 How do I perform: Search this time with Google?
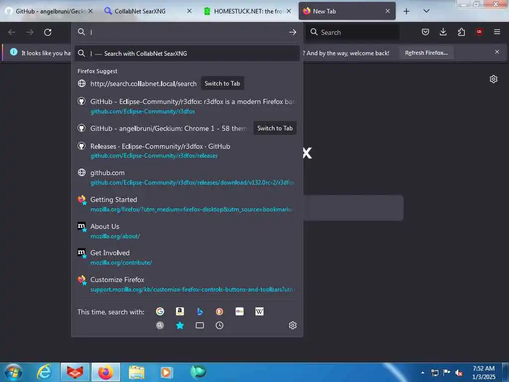160,311
